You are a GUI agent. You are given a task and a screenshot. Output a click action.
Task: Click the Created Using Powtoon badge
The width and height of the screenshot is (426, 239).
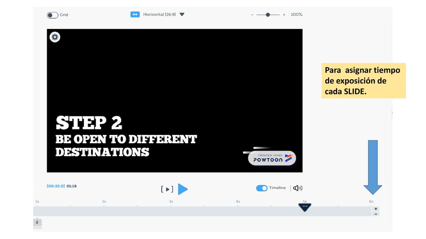(272, 158)
